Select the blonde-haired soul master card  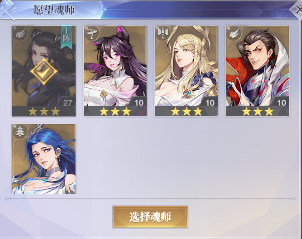click(186, 71)
